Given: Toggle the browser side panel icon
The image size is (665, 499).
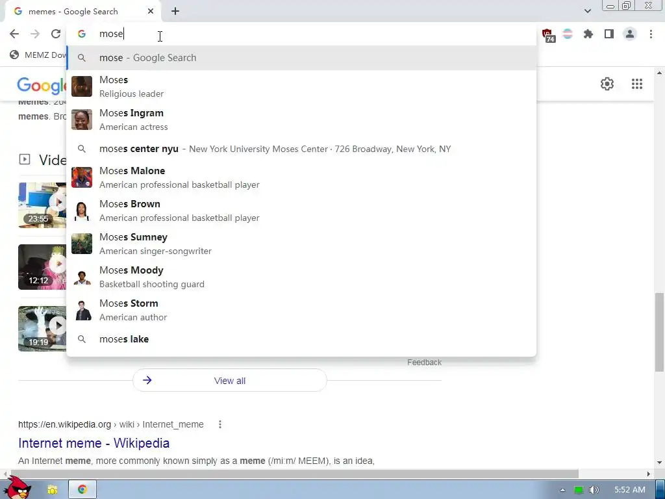Looking at the screenshot, I should pyautogui.click(x=609, y=34).
